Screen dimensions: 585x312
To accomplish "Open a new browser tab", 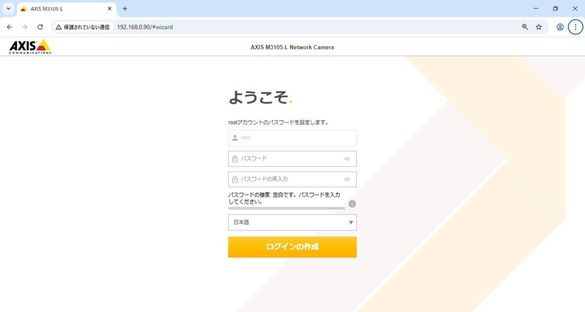I will 125,9.
